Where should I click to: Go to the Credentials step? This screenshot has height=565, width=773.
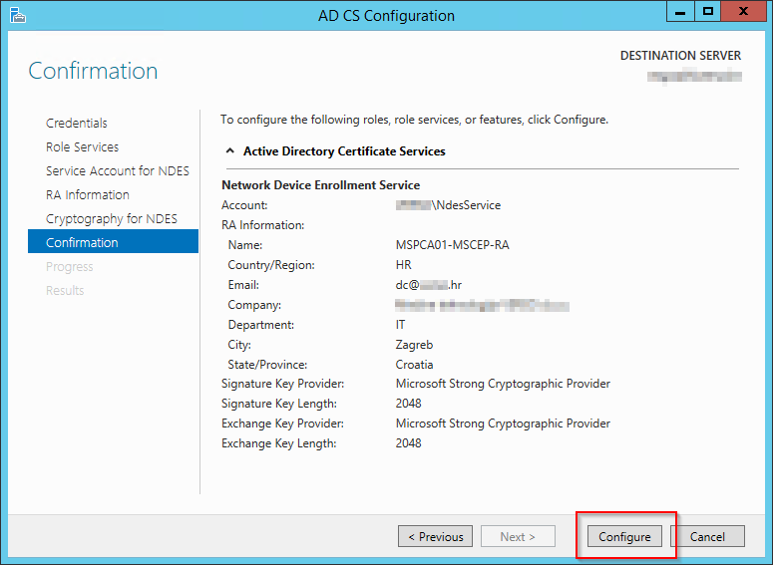[x=77, y=124]
